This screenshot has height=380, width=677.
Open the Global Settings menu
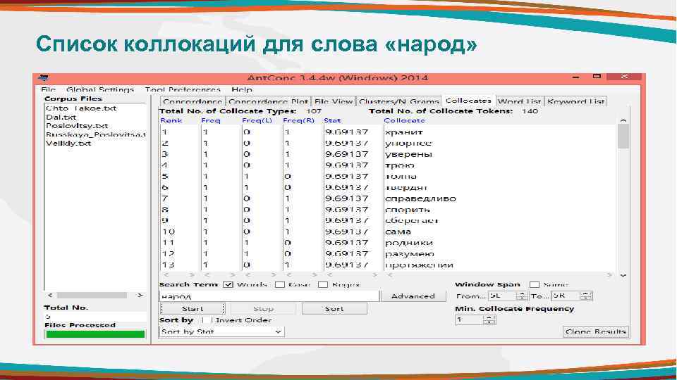pos(100,89)
